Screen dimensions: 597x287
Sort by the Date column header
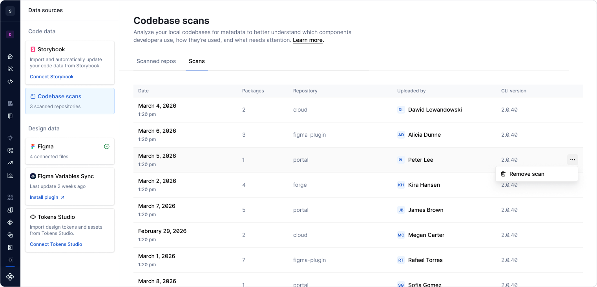click(x=143, y=91)
